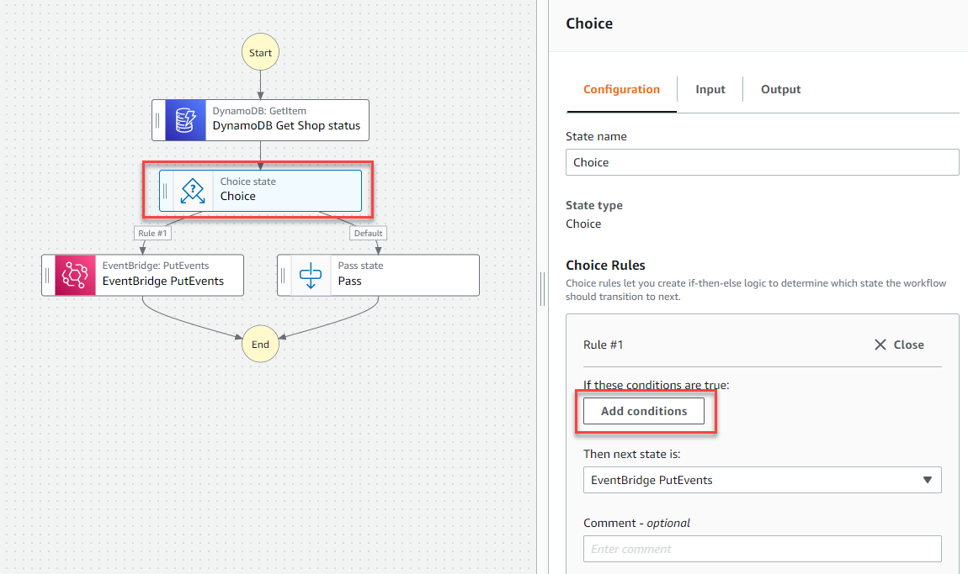The width and height of the screenshot is (968, 574).
Task: Select the EventBridge PutEvents state name
Action: (163, 282)
